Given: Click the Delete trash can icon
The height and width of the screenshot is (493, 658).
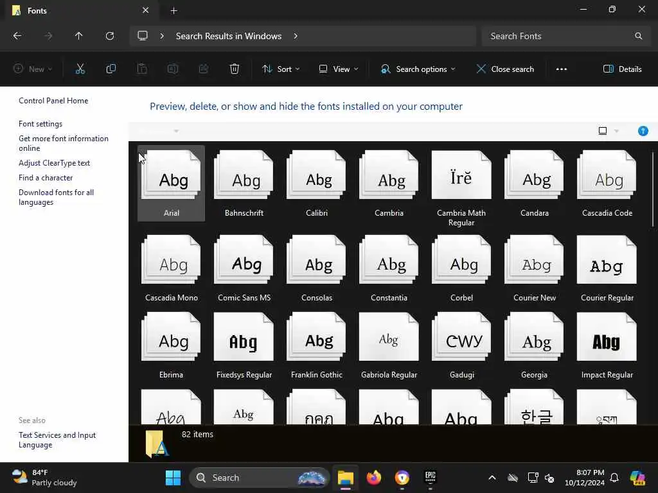Looking at the screenshot, I should [x=235, y=69].
